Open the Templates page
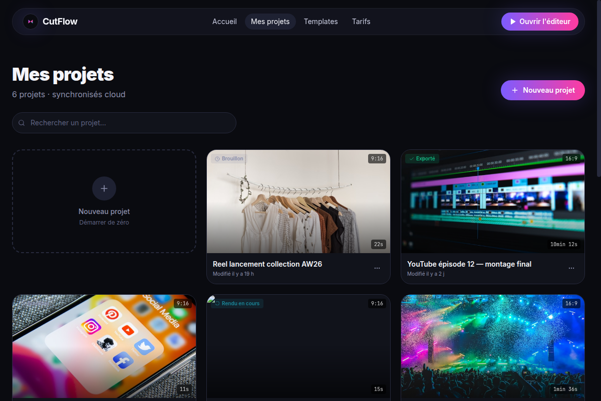This screenshot has width=601, height=401. (x=321, y=22)
